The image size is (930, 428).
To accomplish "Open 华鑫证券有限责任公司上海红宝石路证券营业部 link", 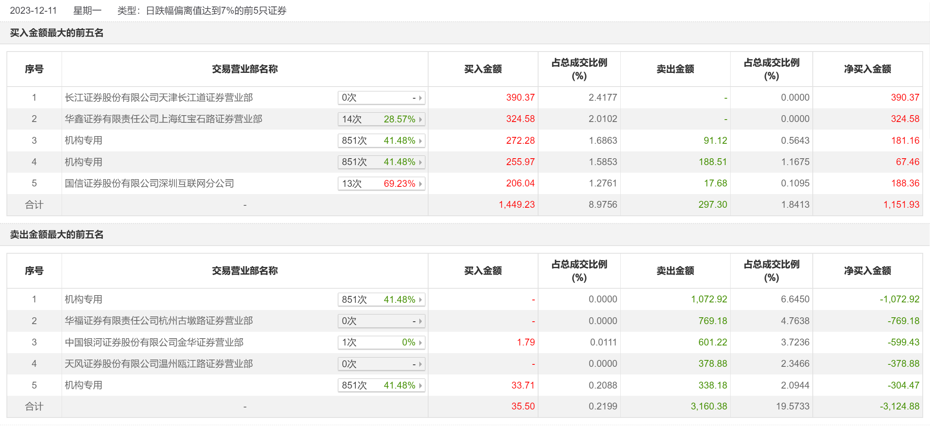I will (164, 119).
